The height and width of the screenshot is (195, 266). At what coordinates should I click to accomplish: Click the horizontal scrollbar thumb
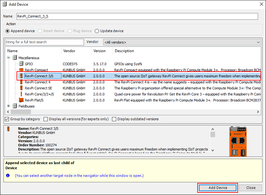pyautogui.click(x=21, y=112)
